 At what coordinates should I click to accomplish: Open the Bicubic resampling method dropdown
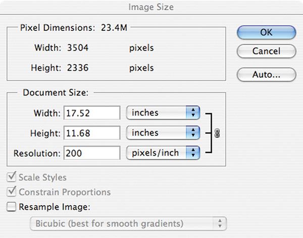(x=128, y=223)
